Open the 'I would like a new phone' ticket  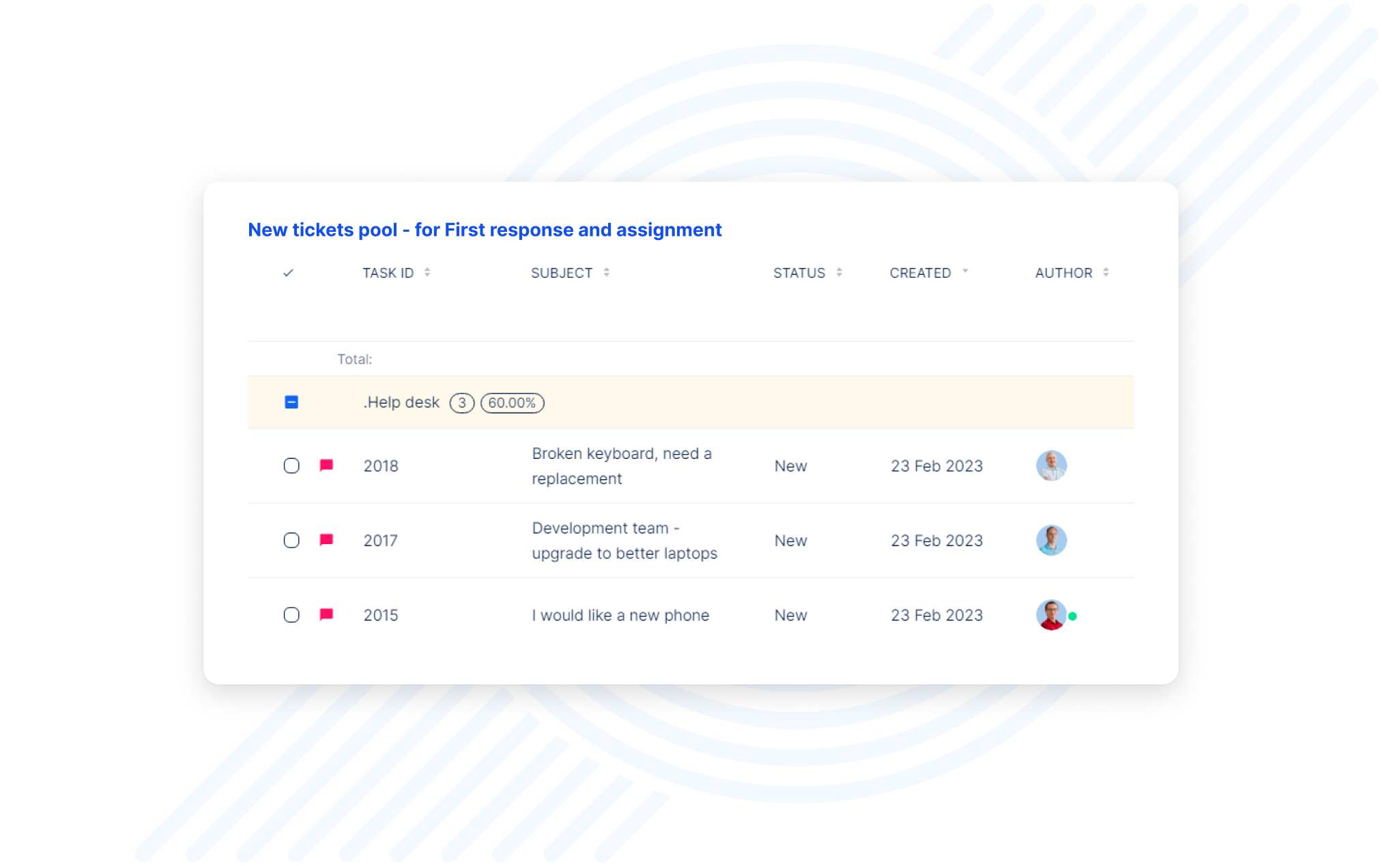[x=620, y=615]
